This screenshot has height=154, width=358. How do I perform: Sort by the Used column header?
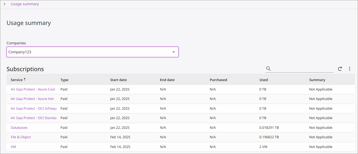click(x=264, y=80)
